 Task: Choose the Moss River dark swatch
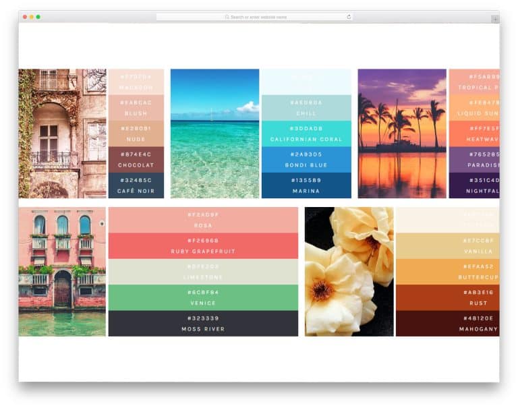coord(203,324)
